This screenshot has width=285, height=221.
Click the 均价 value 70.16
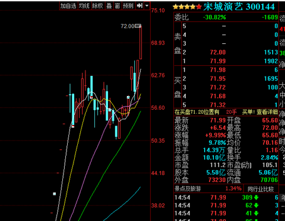click(x=270, y=143)
